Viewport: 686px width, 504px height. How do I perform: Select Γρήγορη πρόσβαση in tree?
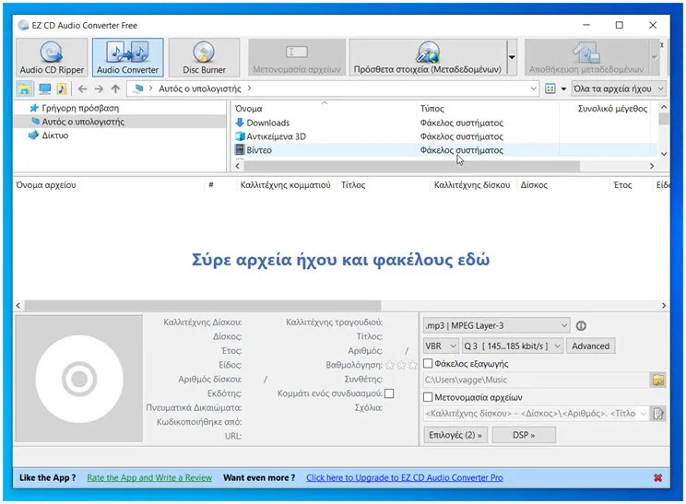[79, 108]
